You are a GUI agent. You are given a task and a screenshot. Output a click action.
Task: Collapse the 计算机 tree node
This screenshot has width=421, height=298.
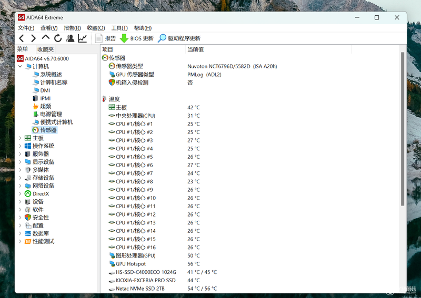coord(20,66)
